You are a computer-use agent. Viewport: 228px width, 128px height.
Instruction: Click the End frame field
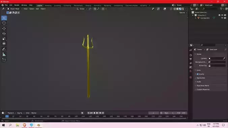tap(181, 113)
